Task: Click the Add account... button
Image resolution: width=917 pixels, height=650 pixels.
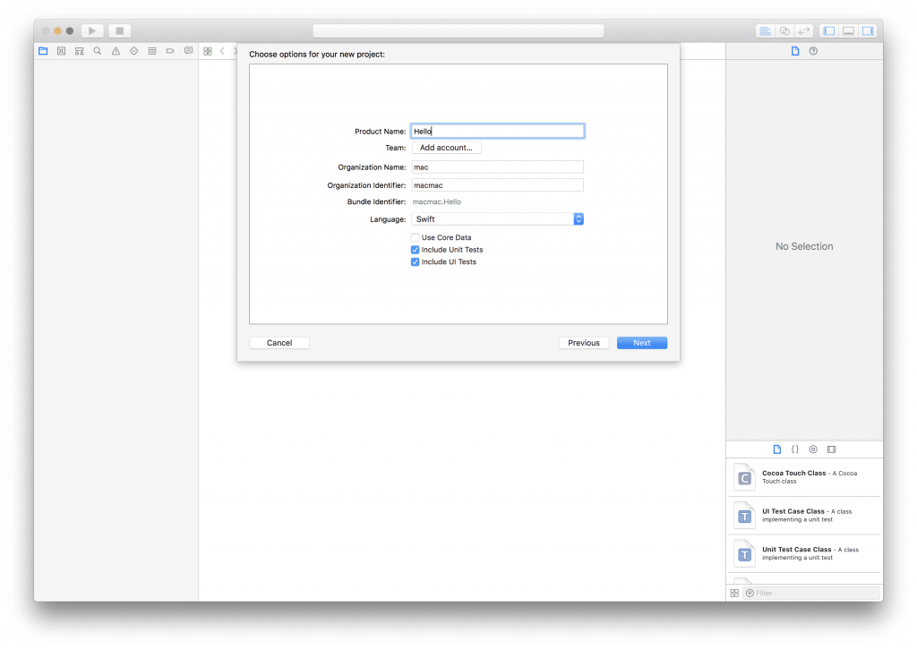Action: 446,148
